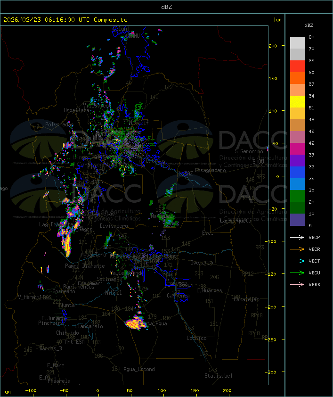333x397 pixels.
Task: Click the dBZ title in the top bar
Action: pos(167,7)
